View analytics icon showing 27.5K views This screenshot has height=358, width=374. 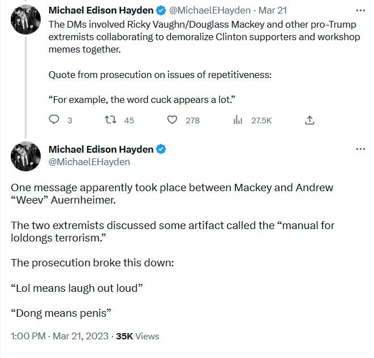(x=238, y=120)
